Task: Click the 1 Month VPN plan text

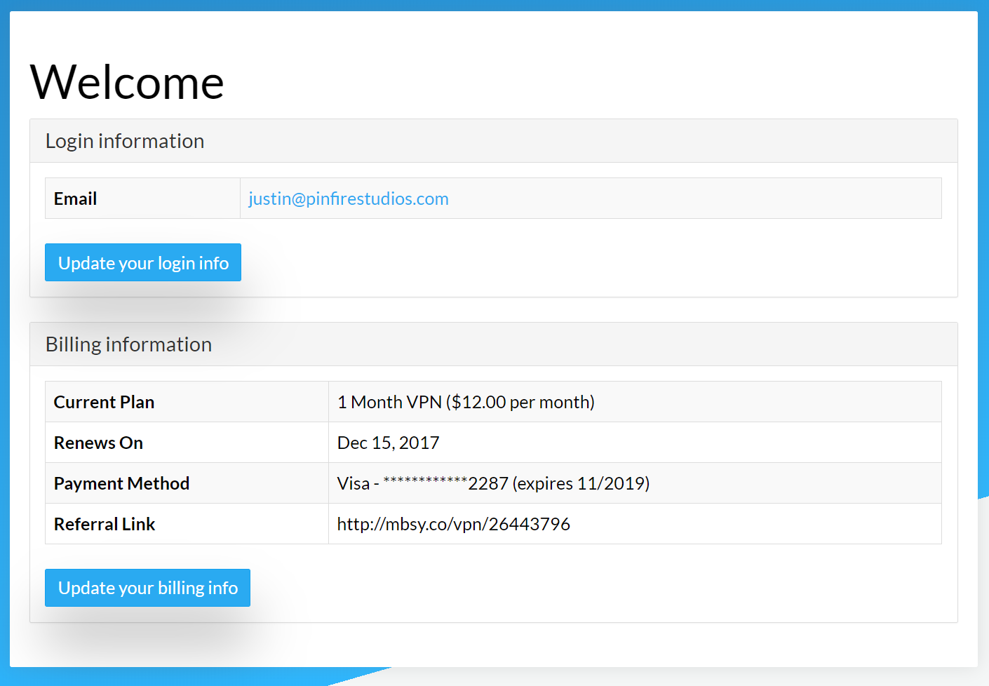Action: click(x=389, y=403)
